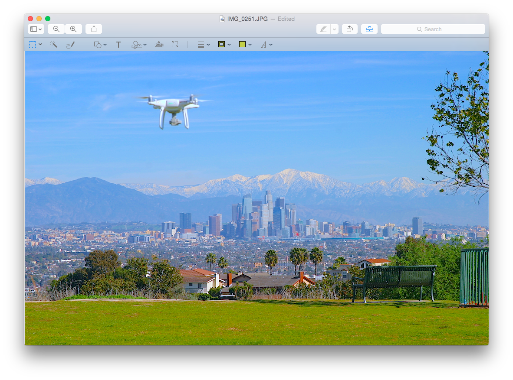Open the Shapes dropdown menu
The image size is (513, 380).
[100, 45]
